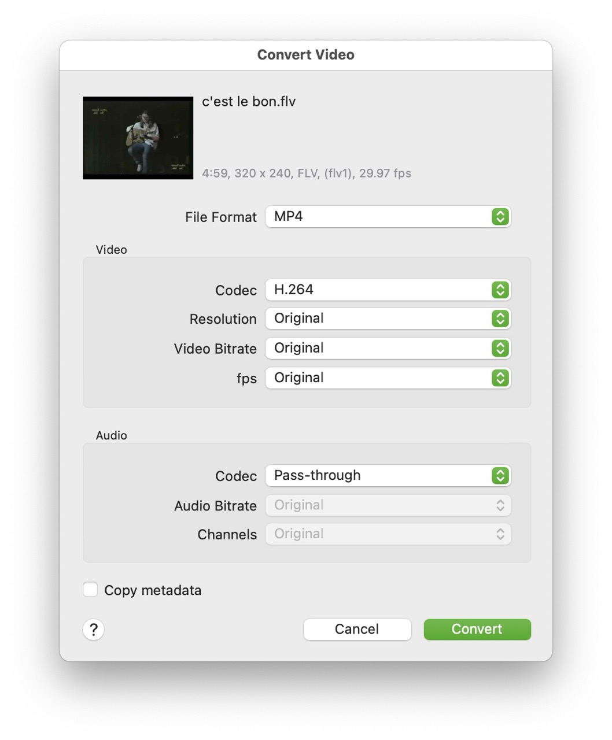Click the Convert button

point(477,629)
